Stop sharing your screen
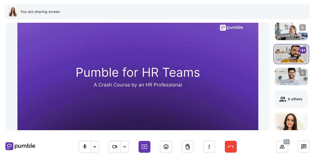Image resolution: width=314 pixels, height=161 pixels. [144, 147]
